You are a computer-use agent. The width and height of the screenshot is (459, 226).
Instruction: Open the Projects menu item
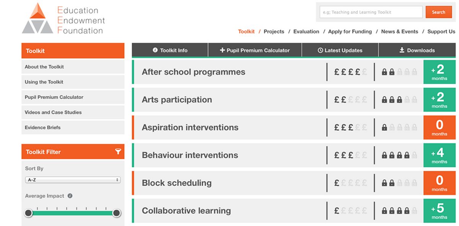[274, 32]
